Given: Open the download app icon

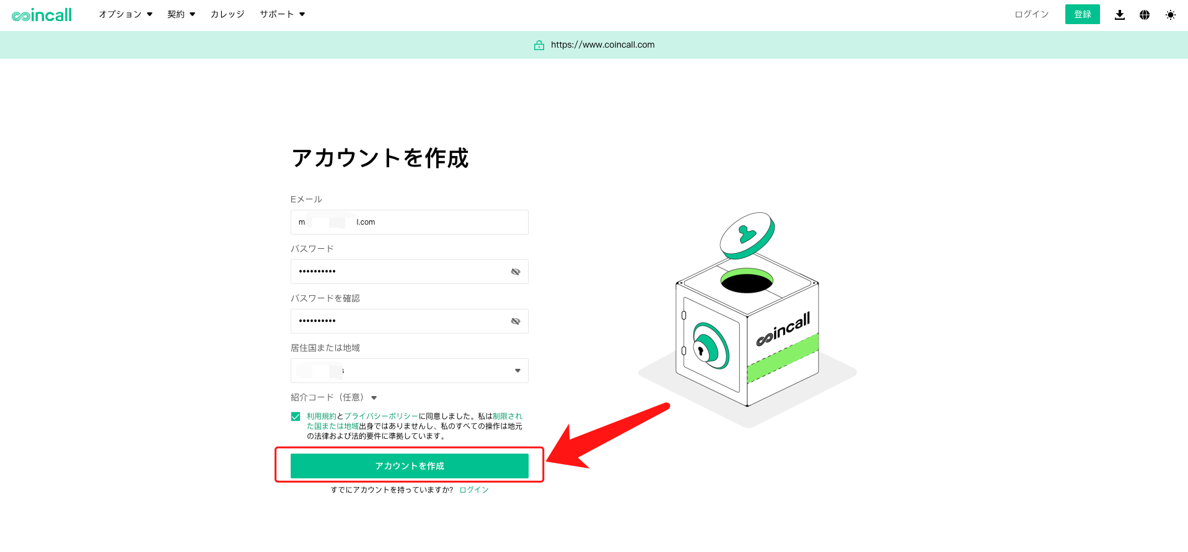Looking at the screenshot, I should (x=1119, y=15).
